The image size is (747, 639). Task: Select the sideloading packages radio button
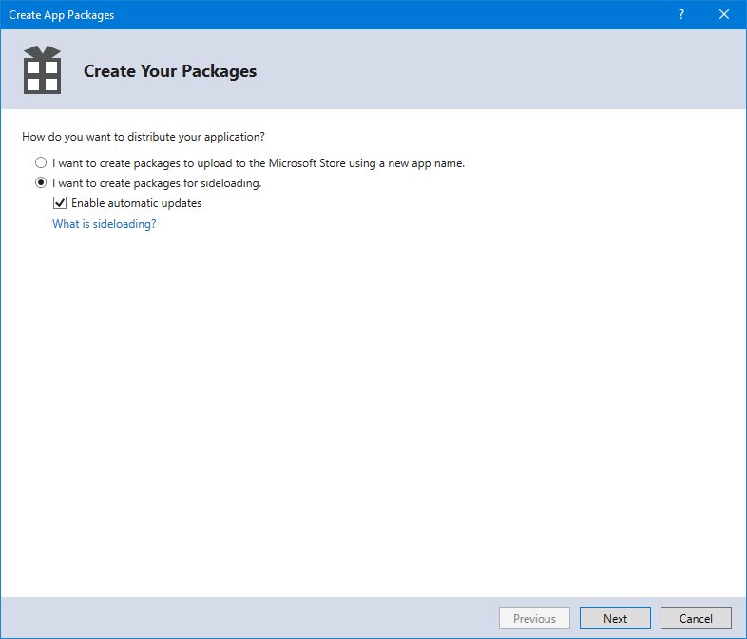coord(41,183)
